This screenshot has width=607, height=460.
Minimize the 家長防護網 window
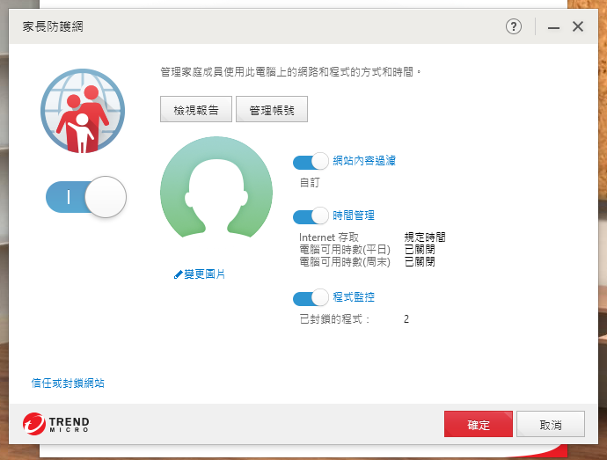click(x=553, y=27)
